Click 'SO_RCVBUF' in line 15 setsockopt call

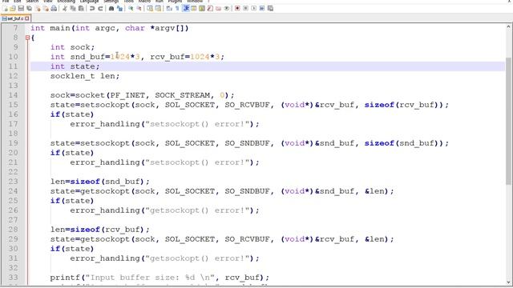click(247, 105)
